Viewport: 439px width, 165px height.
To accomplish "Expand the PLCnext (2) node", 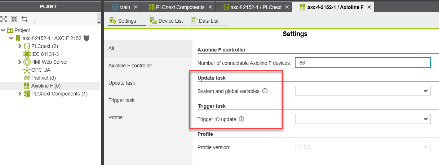I will pos(19,46).
